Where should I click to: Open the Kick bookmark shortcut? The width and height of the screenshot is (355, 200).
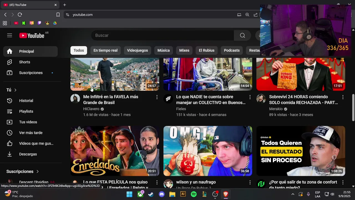[24, 23]
